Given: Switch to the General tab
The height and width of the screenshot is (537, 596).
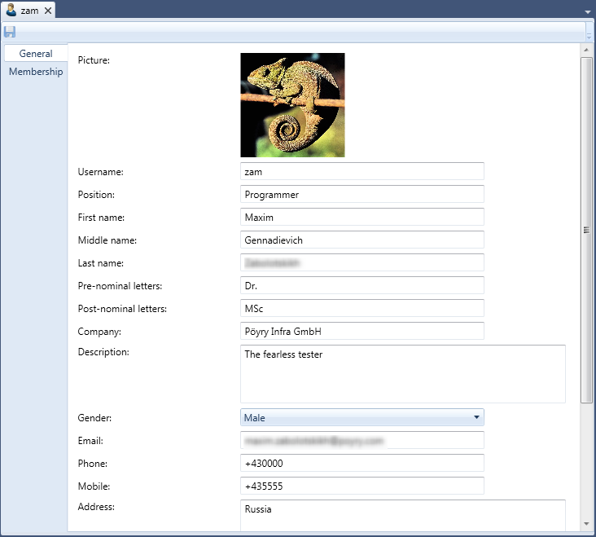Looking at the screenshot, I should click(x=36, y=54).
